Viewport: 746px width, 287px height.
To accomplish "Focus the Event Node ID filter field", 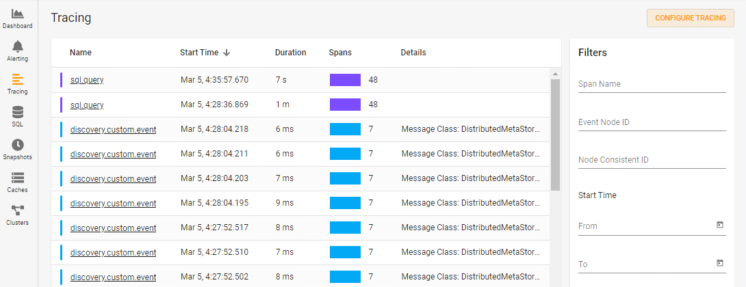I will pyautogui.click(x=652, y=122).
